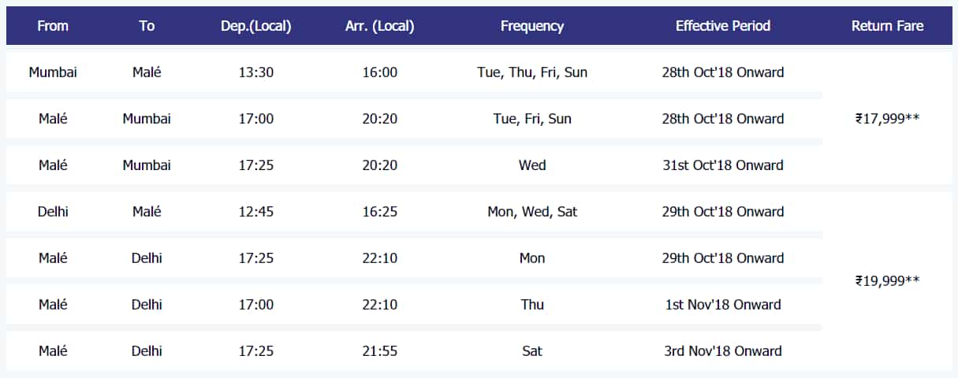Select the 12:45 departure time

[255, 212]
